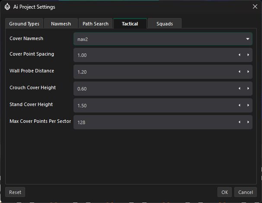Click the Cover Point Spacing label
Viewport: 262px width, 203px height.
click(32, 54)
